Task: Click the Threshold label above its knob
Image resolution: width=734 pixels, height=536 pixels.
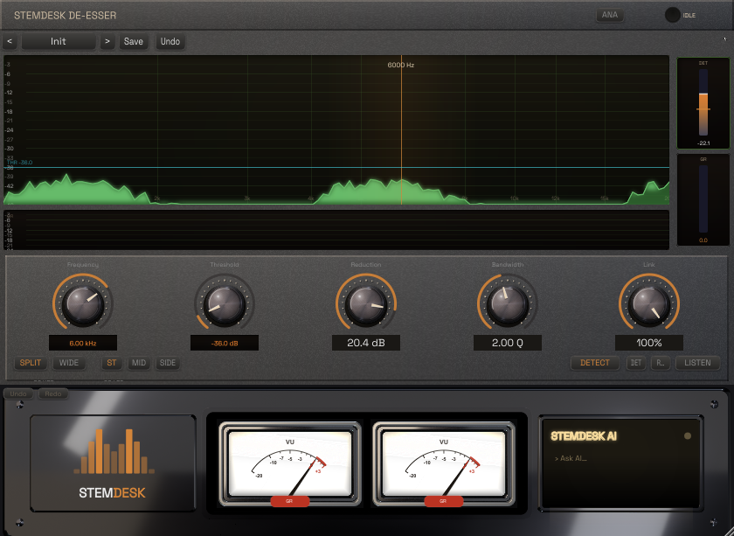Action: pos(225,265)
